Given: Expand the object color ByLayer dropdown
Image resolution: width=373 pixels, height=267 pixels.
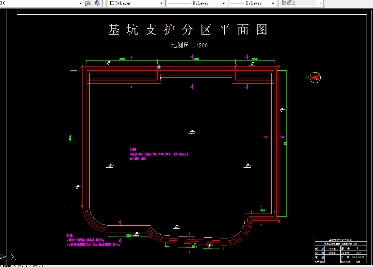Looking at the screenshot, I should click(161, 3).
